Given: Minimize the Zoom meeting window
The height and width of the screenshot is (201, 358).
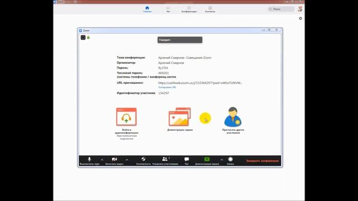Looking at the screenshot, I should (263, 30).
